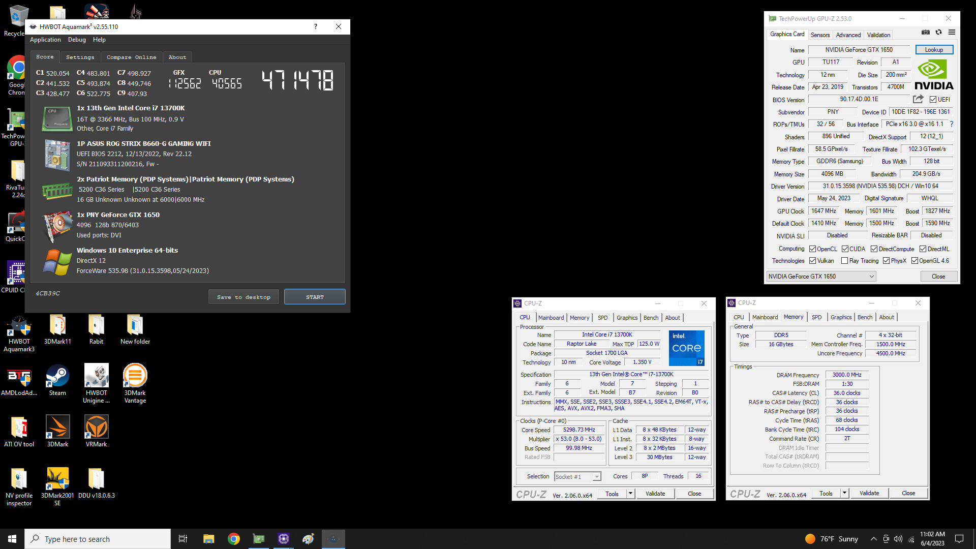This screenshot has width=976, height=549.
Task: Expand Tools arrow in the Memory tab CPU-Z window
Action: pos(844,493)
